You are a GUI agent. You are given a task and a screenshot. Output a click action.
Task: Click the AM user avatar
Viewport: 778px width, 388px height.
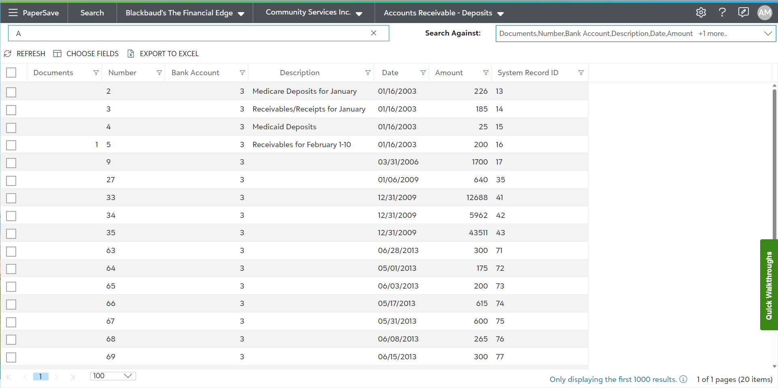click(765, 13)
